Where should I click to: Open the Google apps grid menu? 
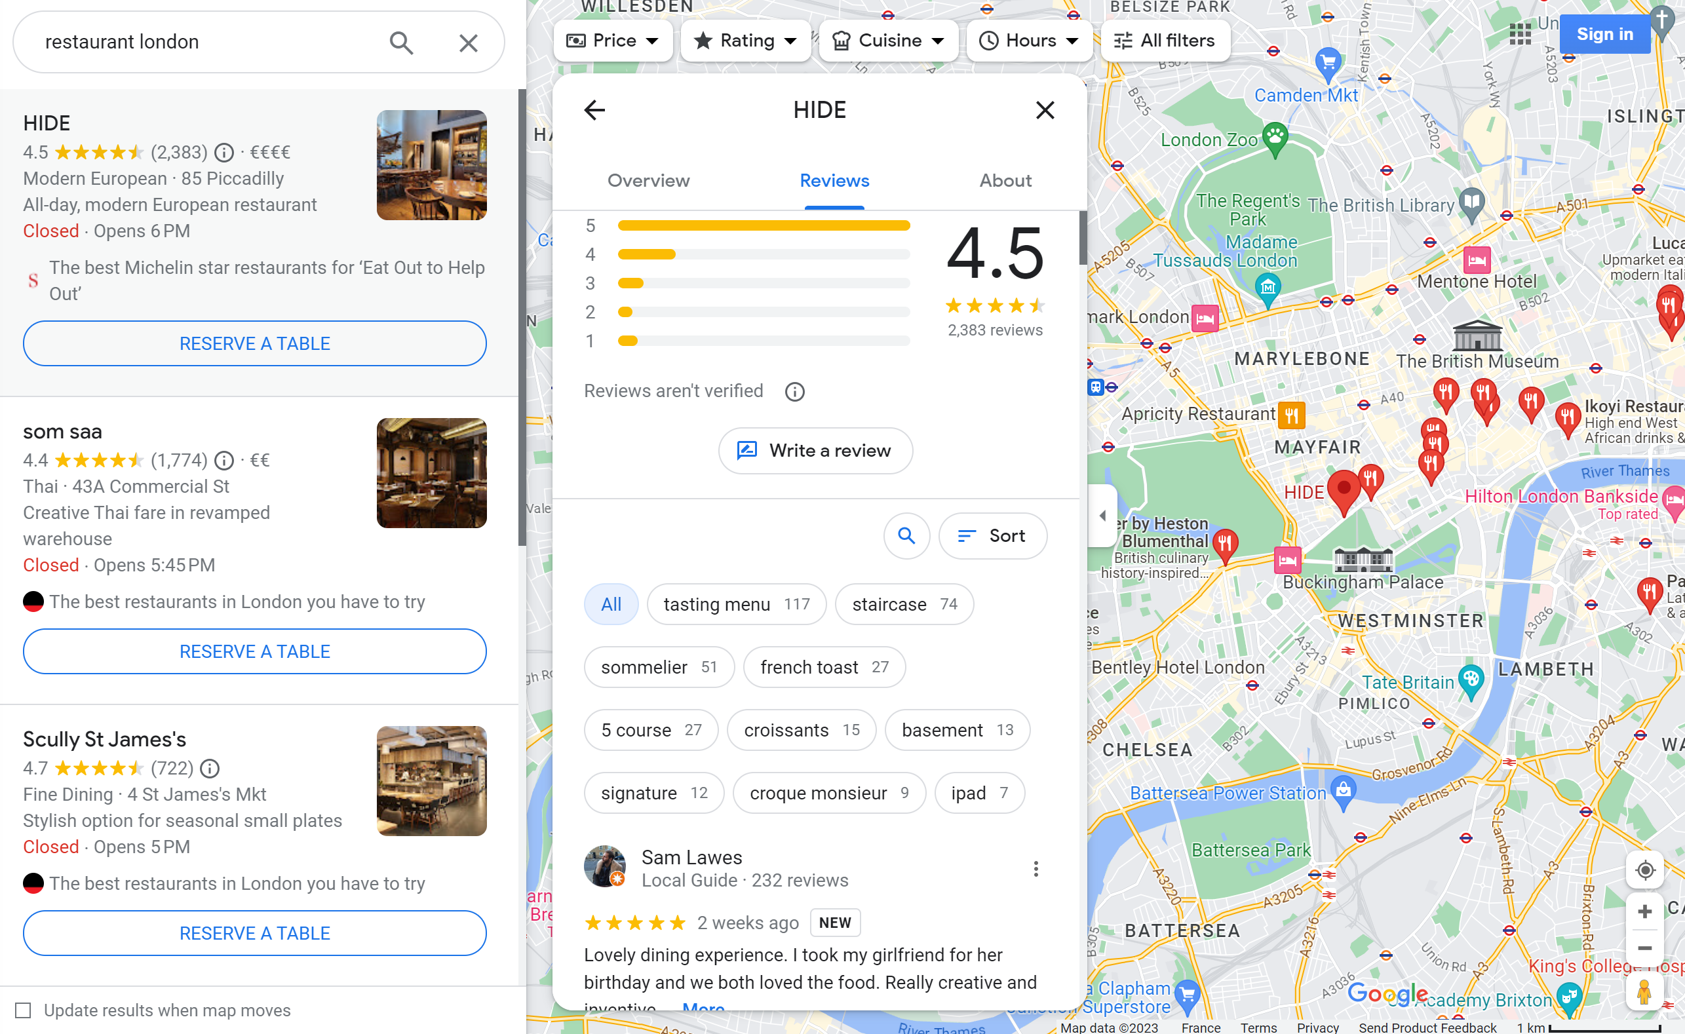[1519, 33]
